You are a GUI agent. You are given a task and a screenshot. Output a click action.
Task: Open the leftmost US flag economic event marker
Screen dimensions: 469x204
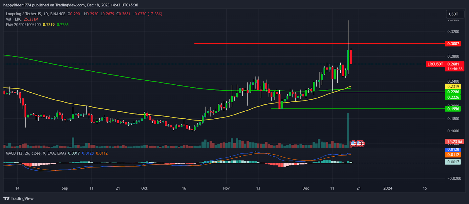(353, 144)
